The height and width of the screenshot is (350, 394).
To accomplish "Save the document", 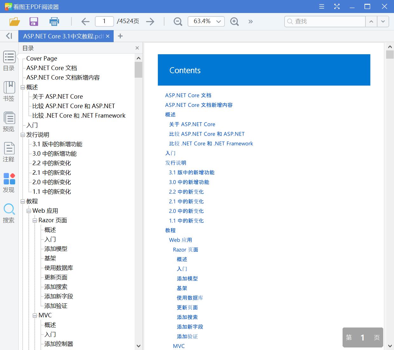I will point(34,21).
